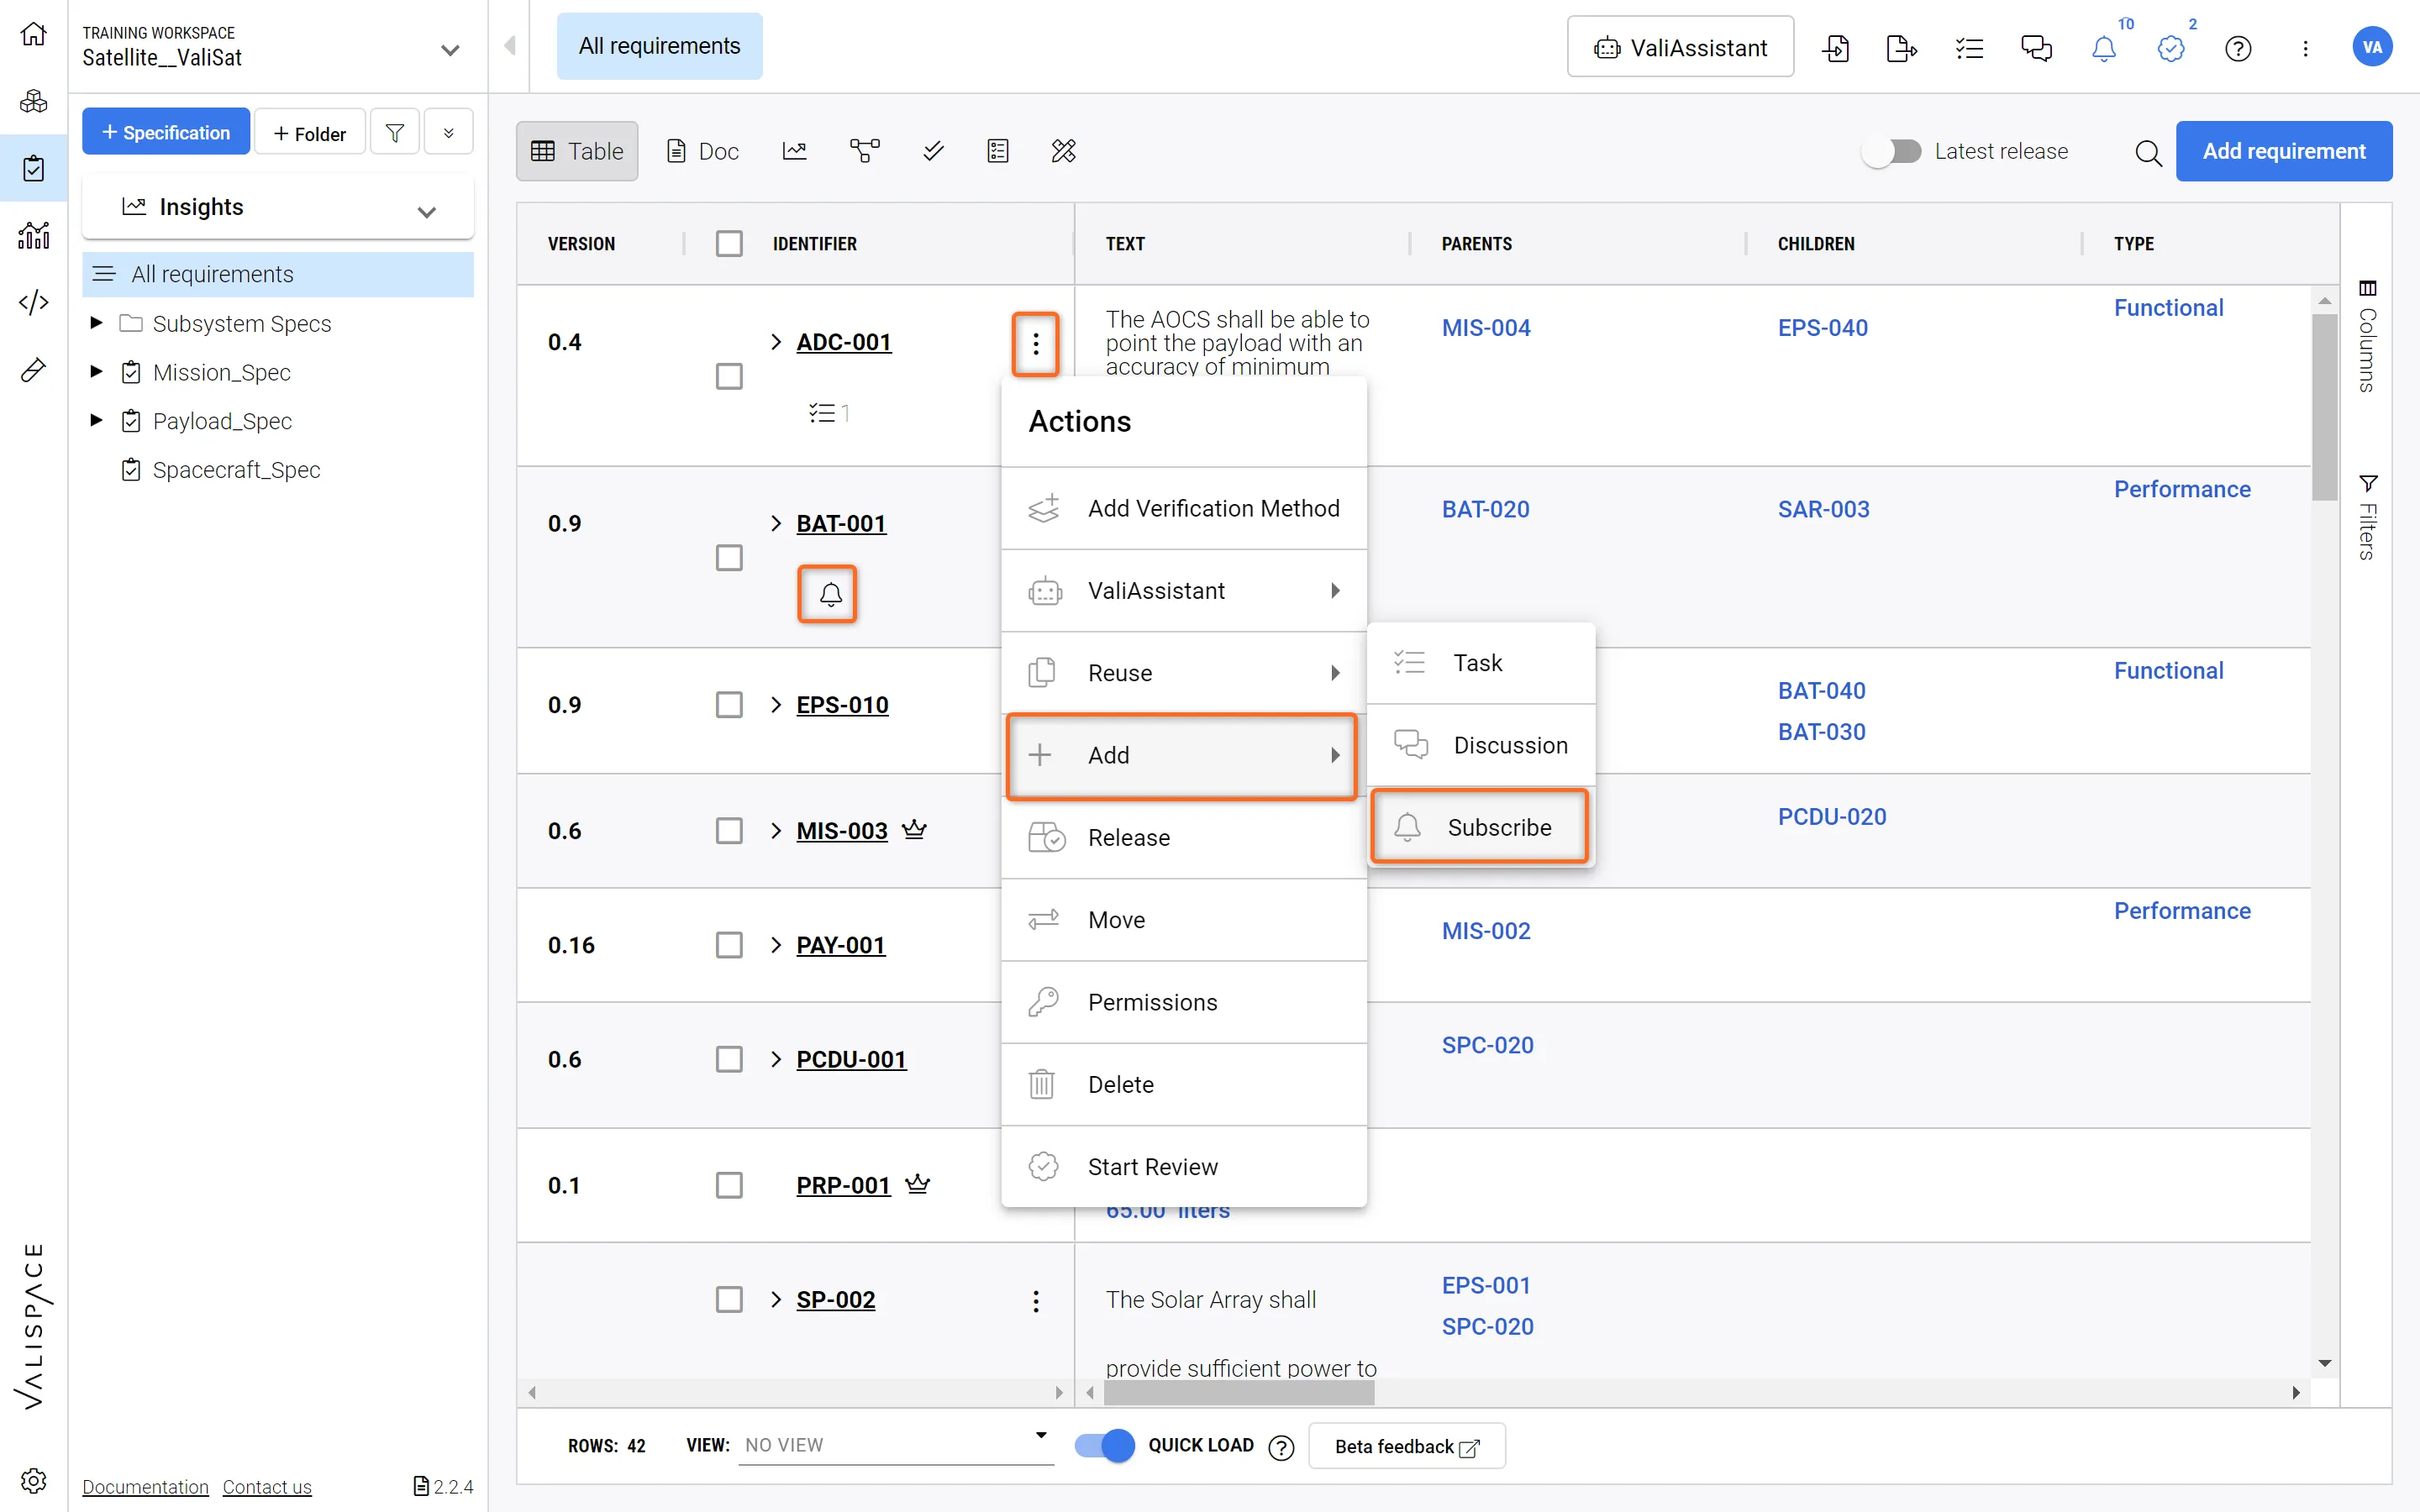Image resolution: width=2420 pixels, height=1512 pixels.
Task: Click the Add requirement button
Action: [2283, 151]
